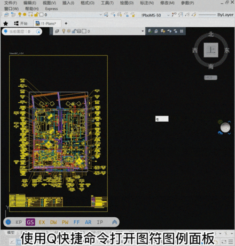The height and width of the screenshot is (246, 235).
Task: Click top toolbar layer color swatch
Action: 41,15
